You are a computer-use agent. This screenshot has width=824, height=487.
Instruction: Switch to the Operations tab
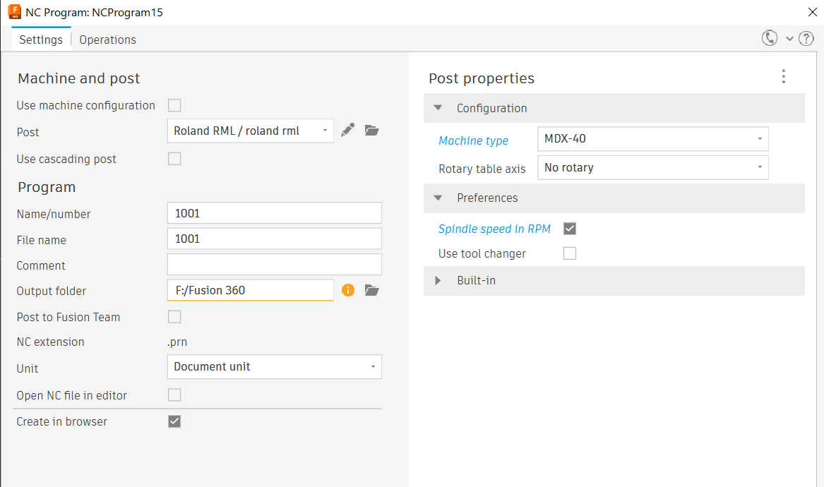point(107,40)
